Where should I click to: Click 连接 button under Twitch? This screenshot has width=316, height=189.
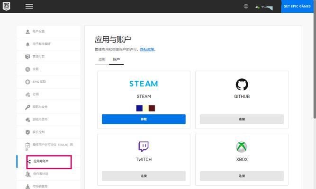pos(144,176)
